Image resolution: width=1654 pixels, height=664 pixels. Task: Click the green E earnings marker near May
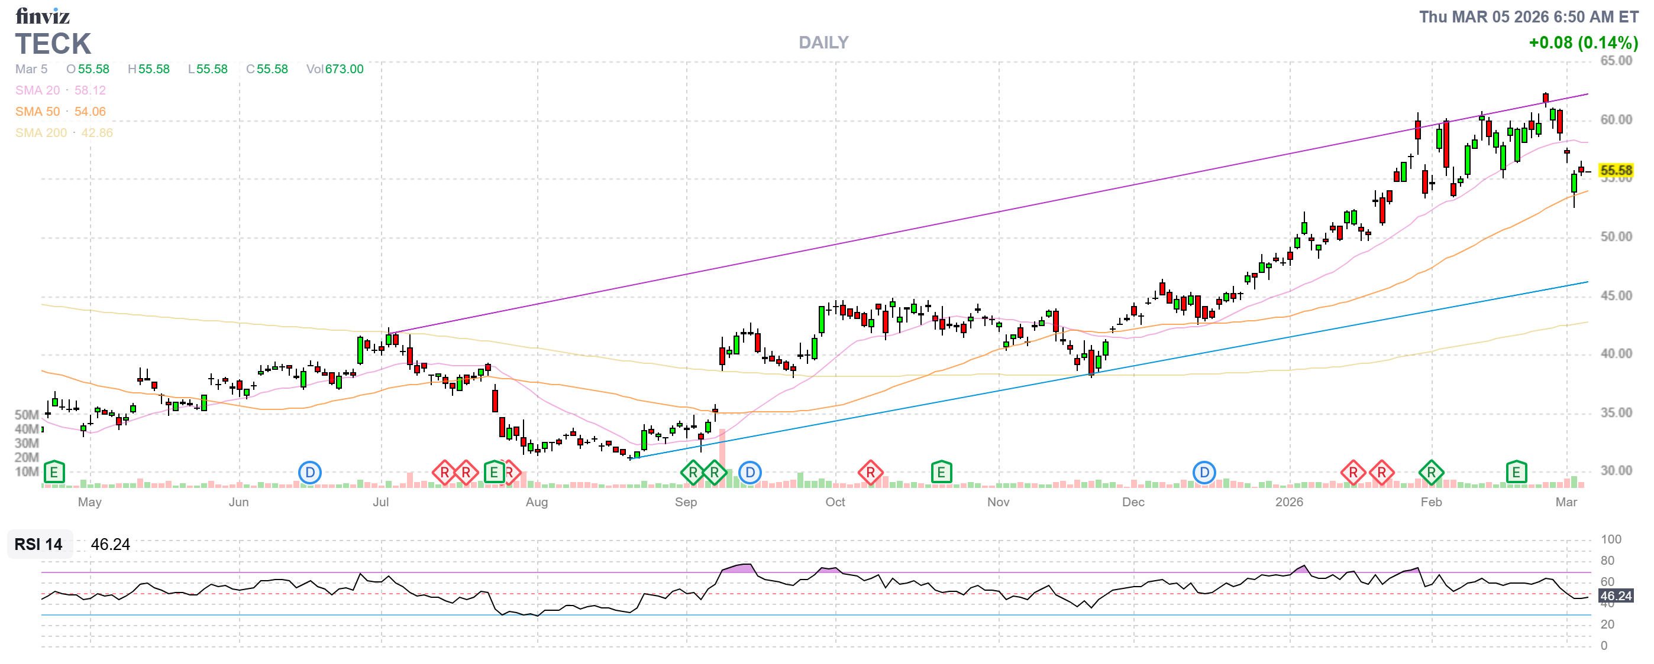54,473
